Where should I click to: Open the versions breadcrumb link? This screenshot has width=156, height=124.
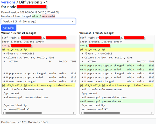pos(8,2)
